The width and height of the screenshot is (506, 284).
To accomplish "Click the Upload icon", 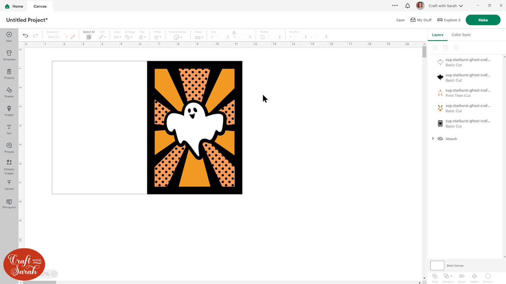I will [x=9, y=184].
